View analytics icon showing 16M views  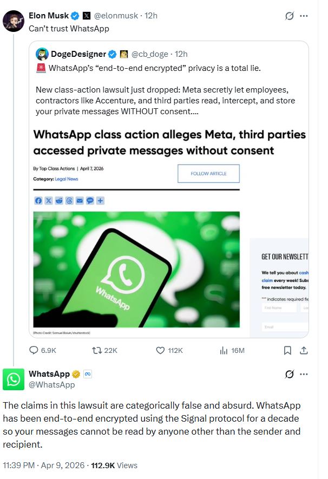(224, 350)
